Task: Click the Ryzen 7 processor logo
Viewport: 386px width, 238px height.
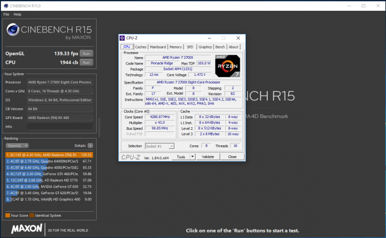Action: click(x=227, y=66)
